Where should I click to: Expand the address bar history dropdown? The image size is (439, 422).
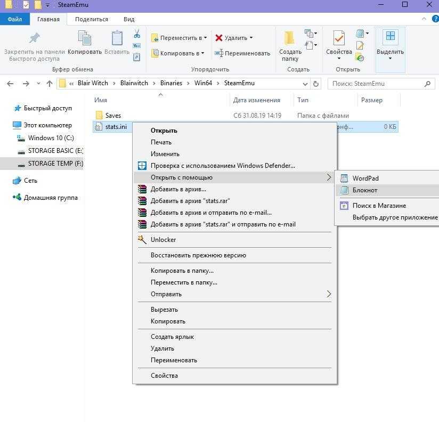coord(305,84)
